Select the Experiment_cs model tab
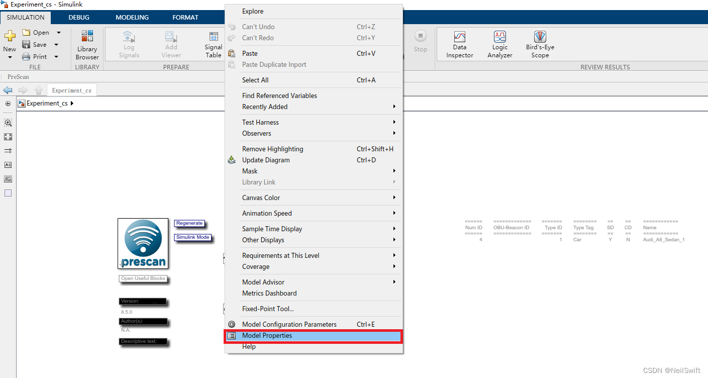The width and height of the screenshot is (708, 378). pos(72,90)
